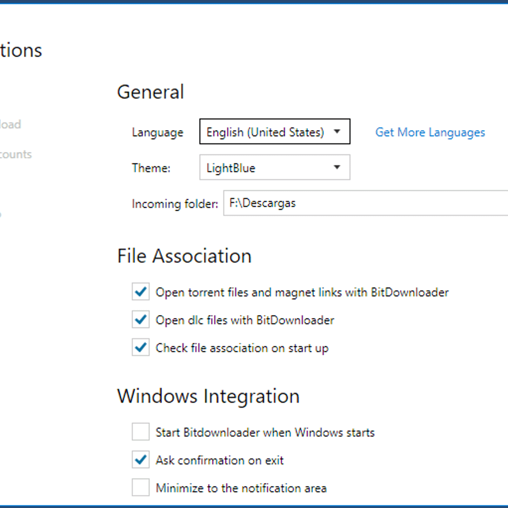This screenshot has height=508, width=508.
Task: Select the Download section in sidebar
Action: click(10, 124)
